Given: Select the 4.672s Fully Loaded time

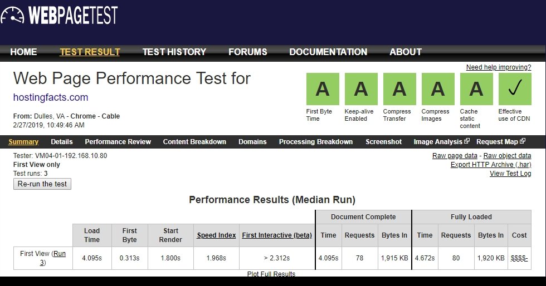Looking at the screenshot, I should tap(425, 258).
